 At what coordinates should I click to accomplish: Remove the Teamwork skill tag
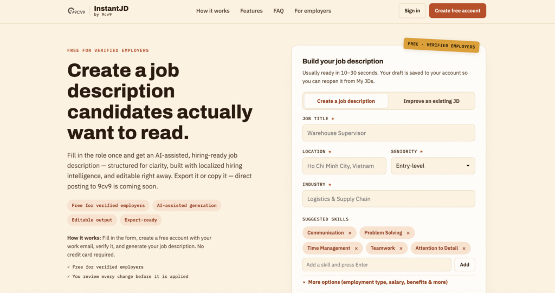click(401, 249)
